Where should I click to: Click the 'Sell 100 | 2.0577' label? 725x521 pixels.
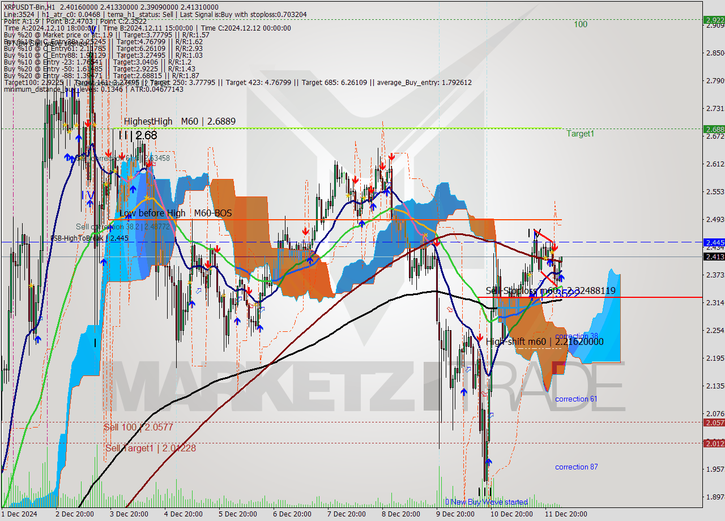(138, 427)
